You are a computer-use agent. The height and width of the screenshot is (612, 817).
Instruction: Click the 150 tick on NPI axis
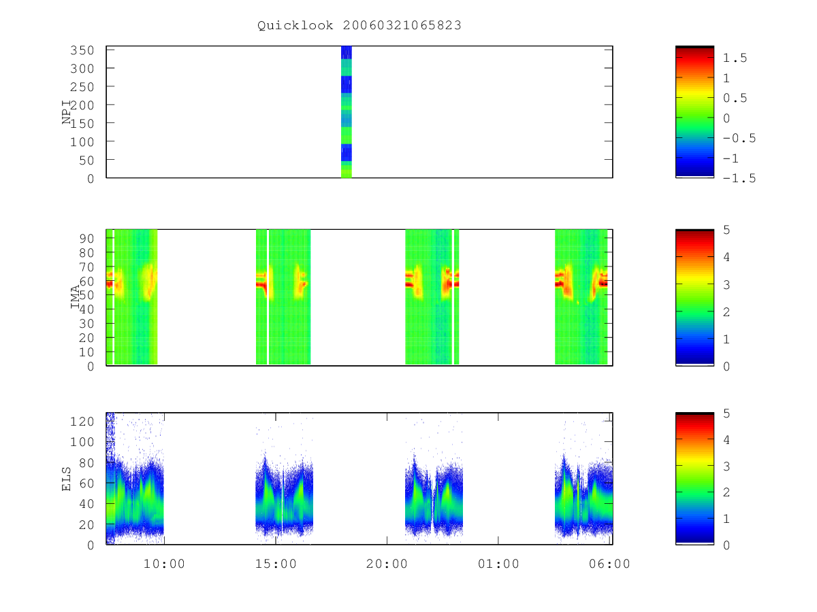(x=82, y=123)
